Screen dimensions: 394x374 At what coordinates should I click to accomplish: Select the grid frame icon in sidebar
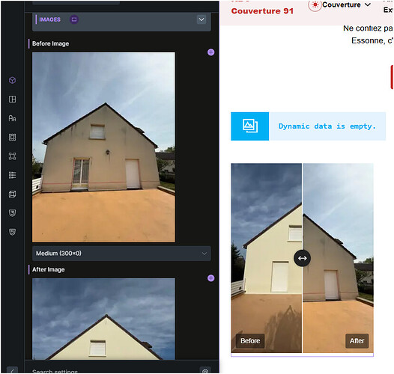click(12, 137)
